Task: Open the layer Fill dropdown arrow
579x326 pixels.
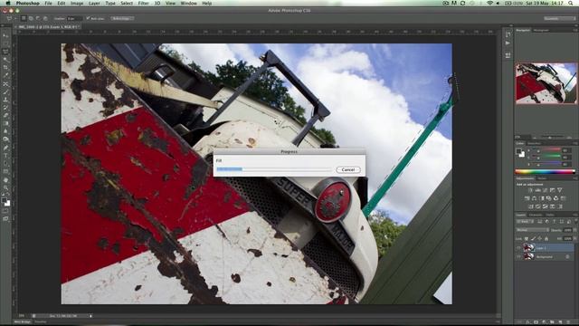Action: point(574,239)
